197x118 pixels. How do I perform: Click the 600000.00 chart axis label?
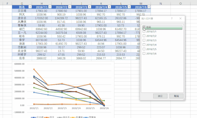pos(19,64)
